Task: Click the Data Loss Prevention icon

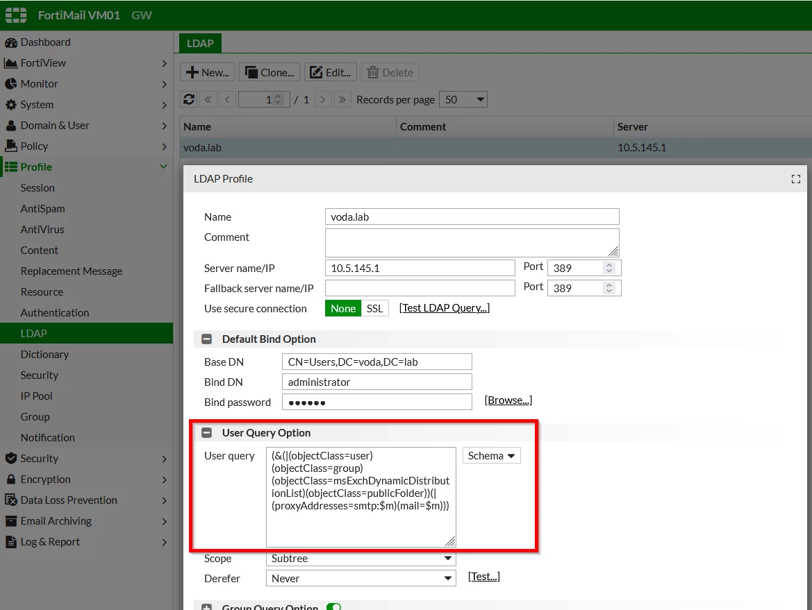Action: click(11, 500)
